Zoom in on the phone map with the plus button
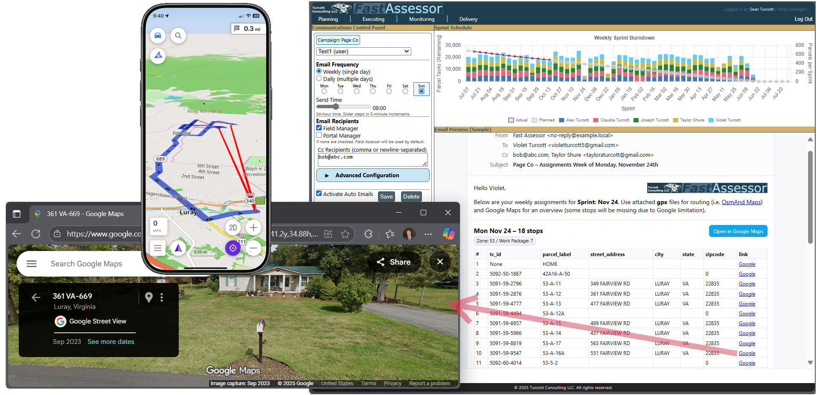 253,228
